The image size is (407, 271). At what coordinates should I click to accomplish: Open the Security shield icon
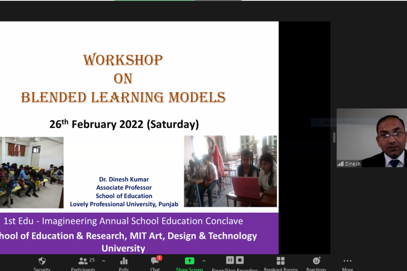(x=42, y=261)
